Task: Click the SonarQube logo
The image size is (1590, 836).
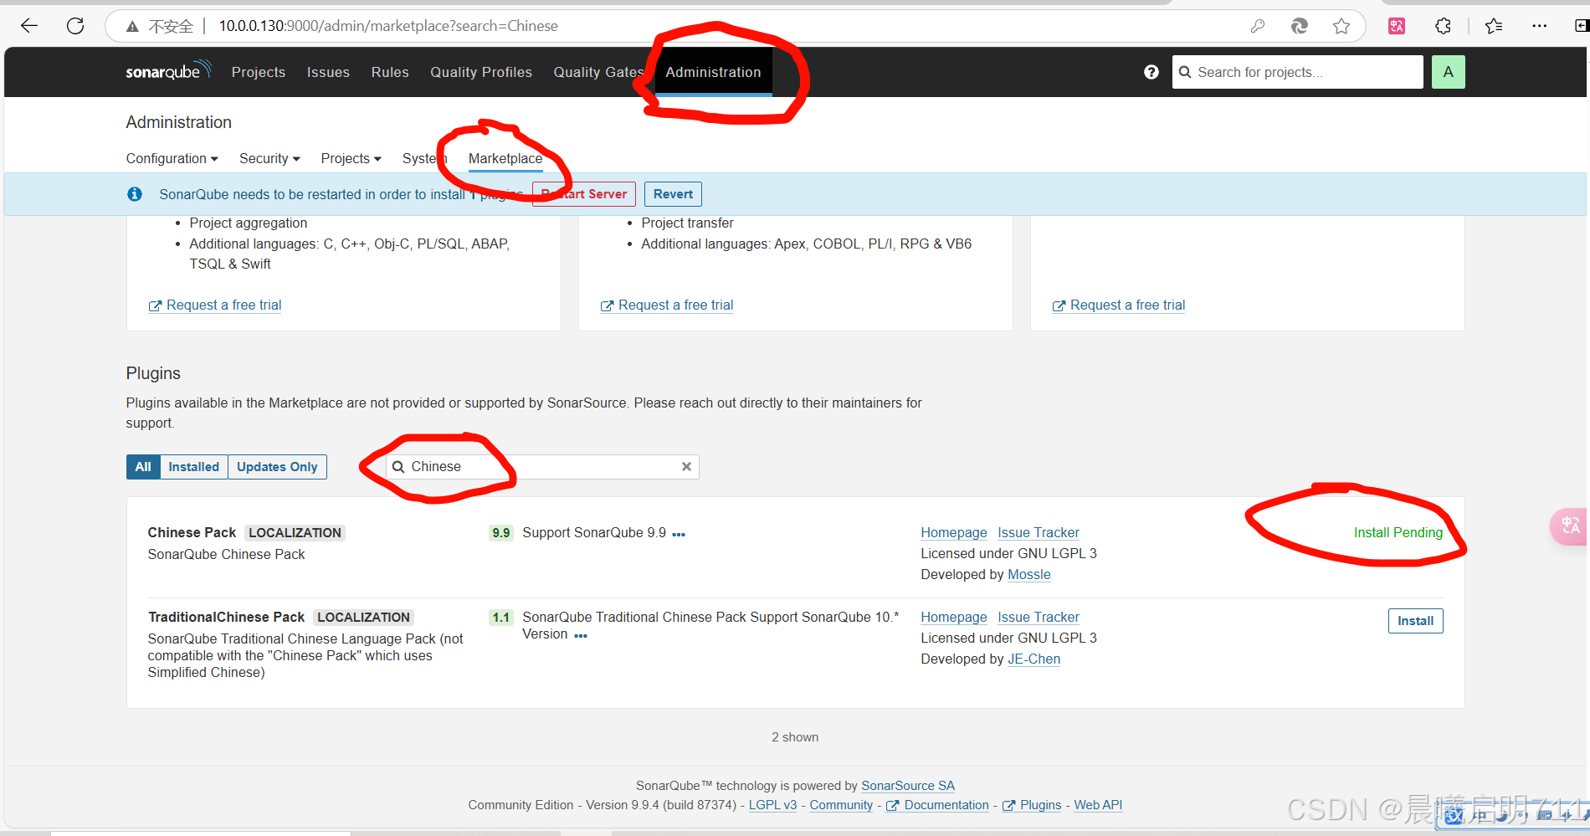Action: point(168,70)
